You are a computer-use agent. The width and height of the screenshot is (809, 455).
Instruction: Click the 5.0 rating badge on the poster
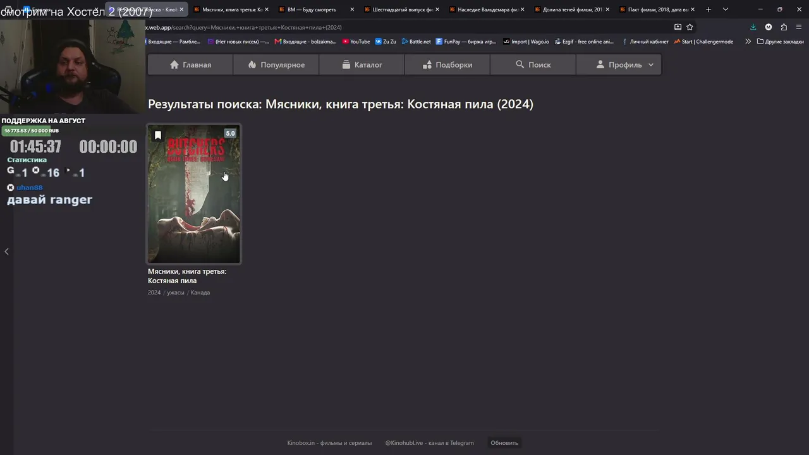[230, 133]
